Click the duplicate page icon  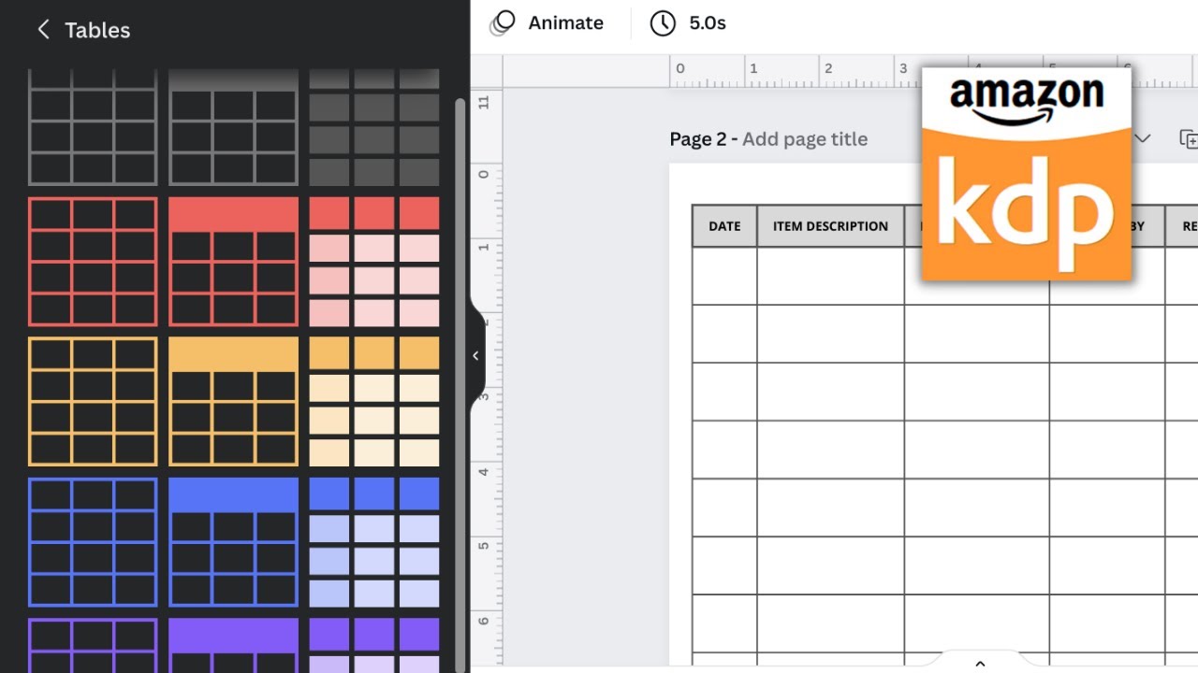pos(1189,139)
